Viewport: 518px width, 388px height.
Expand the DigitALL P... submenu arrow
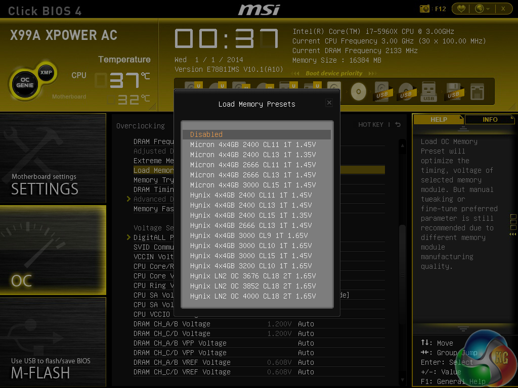(x=129, y=237)
